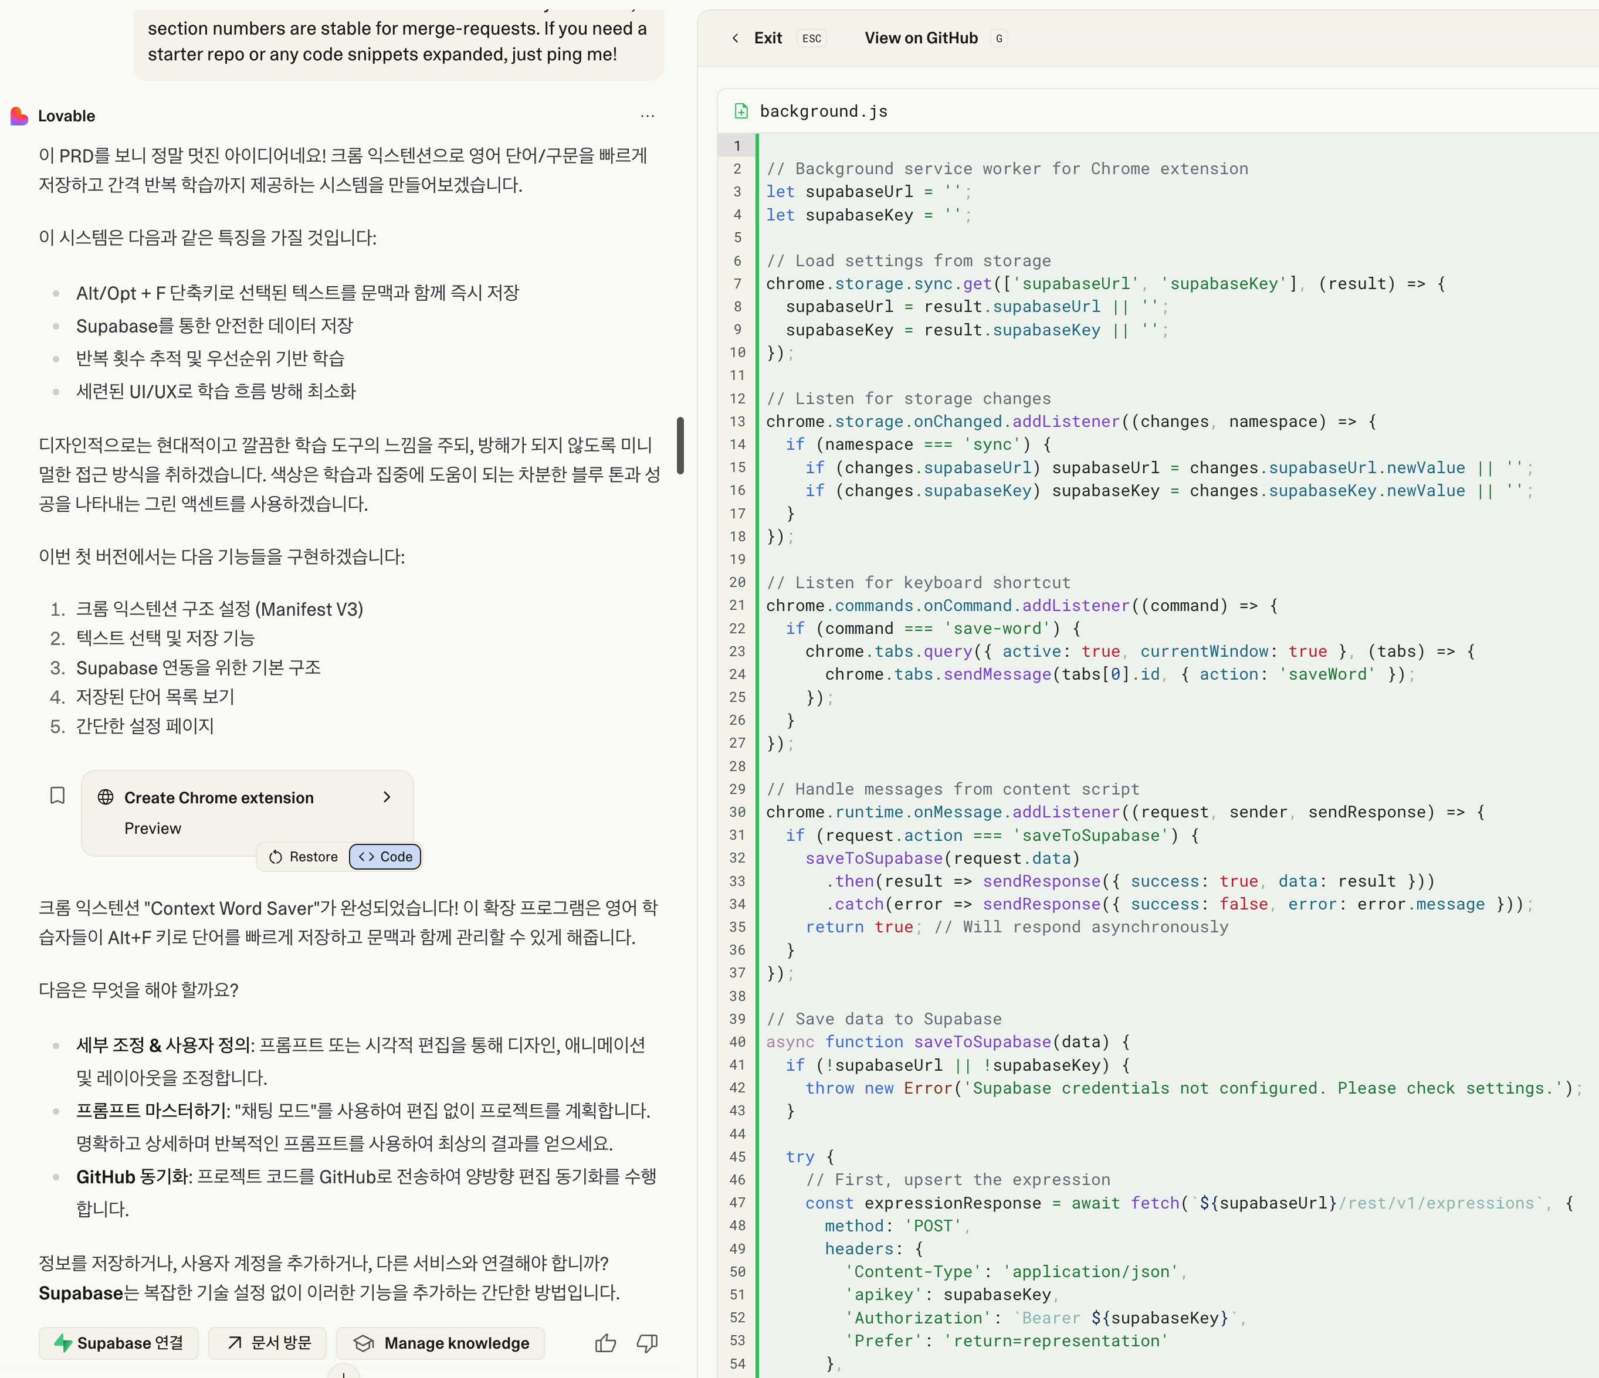Click the "Create Chrome extension" title text
Image resolution: width=1599 pixels, height=1378 pixels.
pyautogui.click(x=219, y=797)
